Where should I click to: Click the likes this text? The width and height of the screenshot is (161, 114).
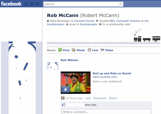coord(91,105)
